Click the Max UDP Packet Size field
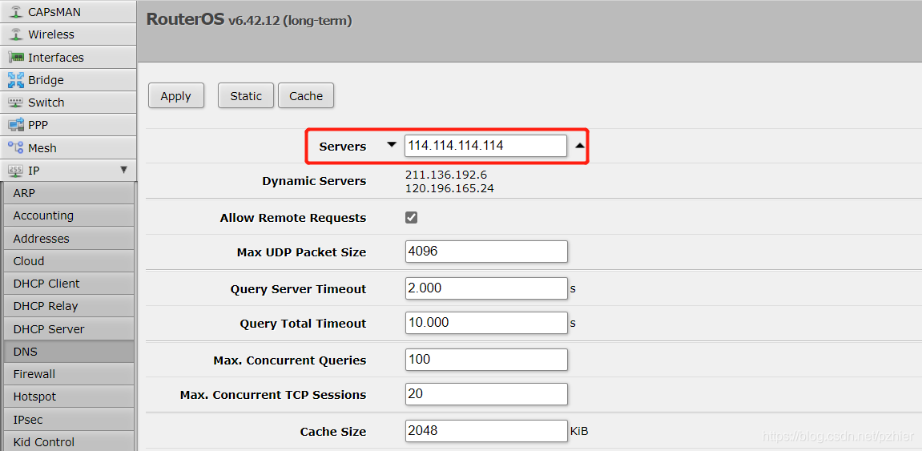 pos(486,252)
